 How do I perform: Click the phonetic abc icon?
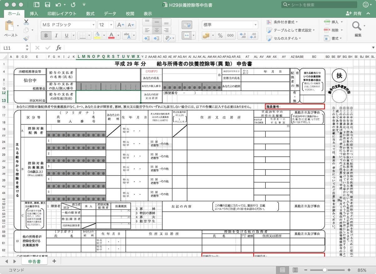coord(127,35)
